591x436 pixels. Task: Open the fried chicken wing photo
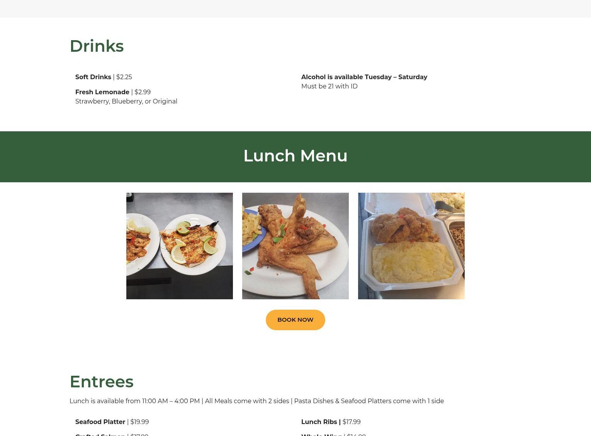[295, 246]
